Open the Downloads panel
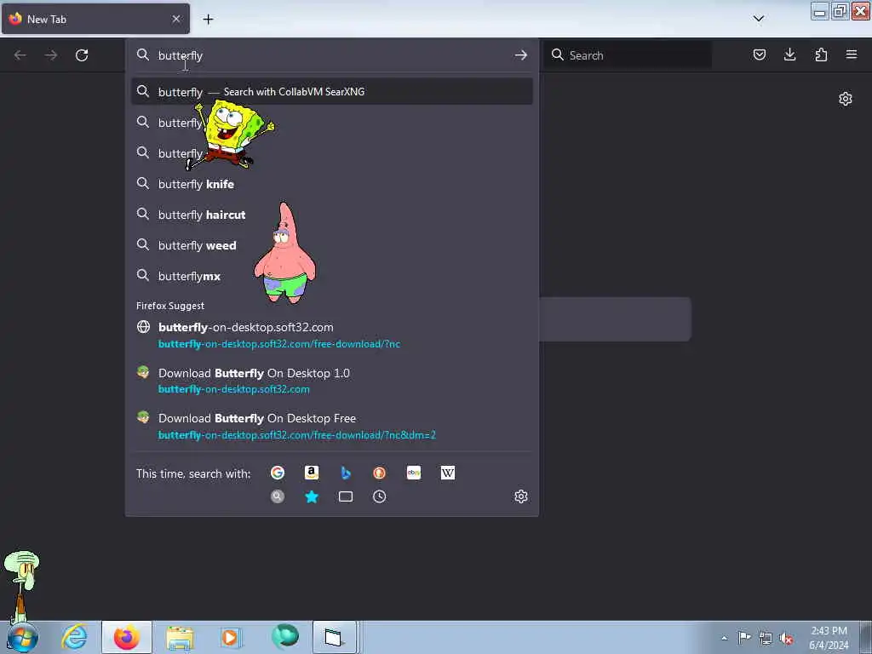 pos(789,54)
